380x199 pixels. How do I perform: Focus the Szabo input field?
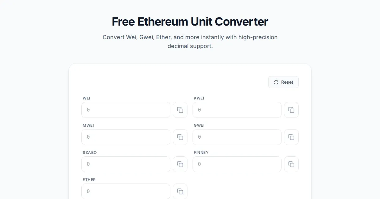coord(126,164)
